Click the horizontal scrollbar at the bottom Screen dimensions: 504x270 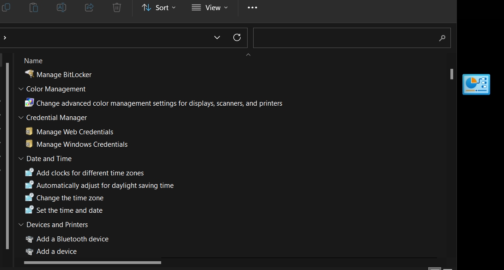pos(92,262)
